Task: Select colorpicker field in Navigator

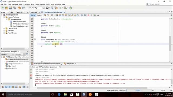Action: 16,64
